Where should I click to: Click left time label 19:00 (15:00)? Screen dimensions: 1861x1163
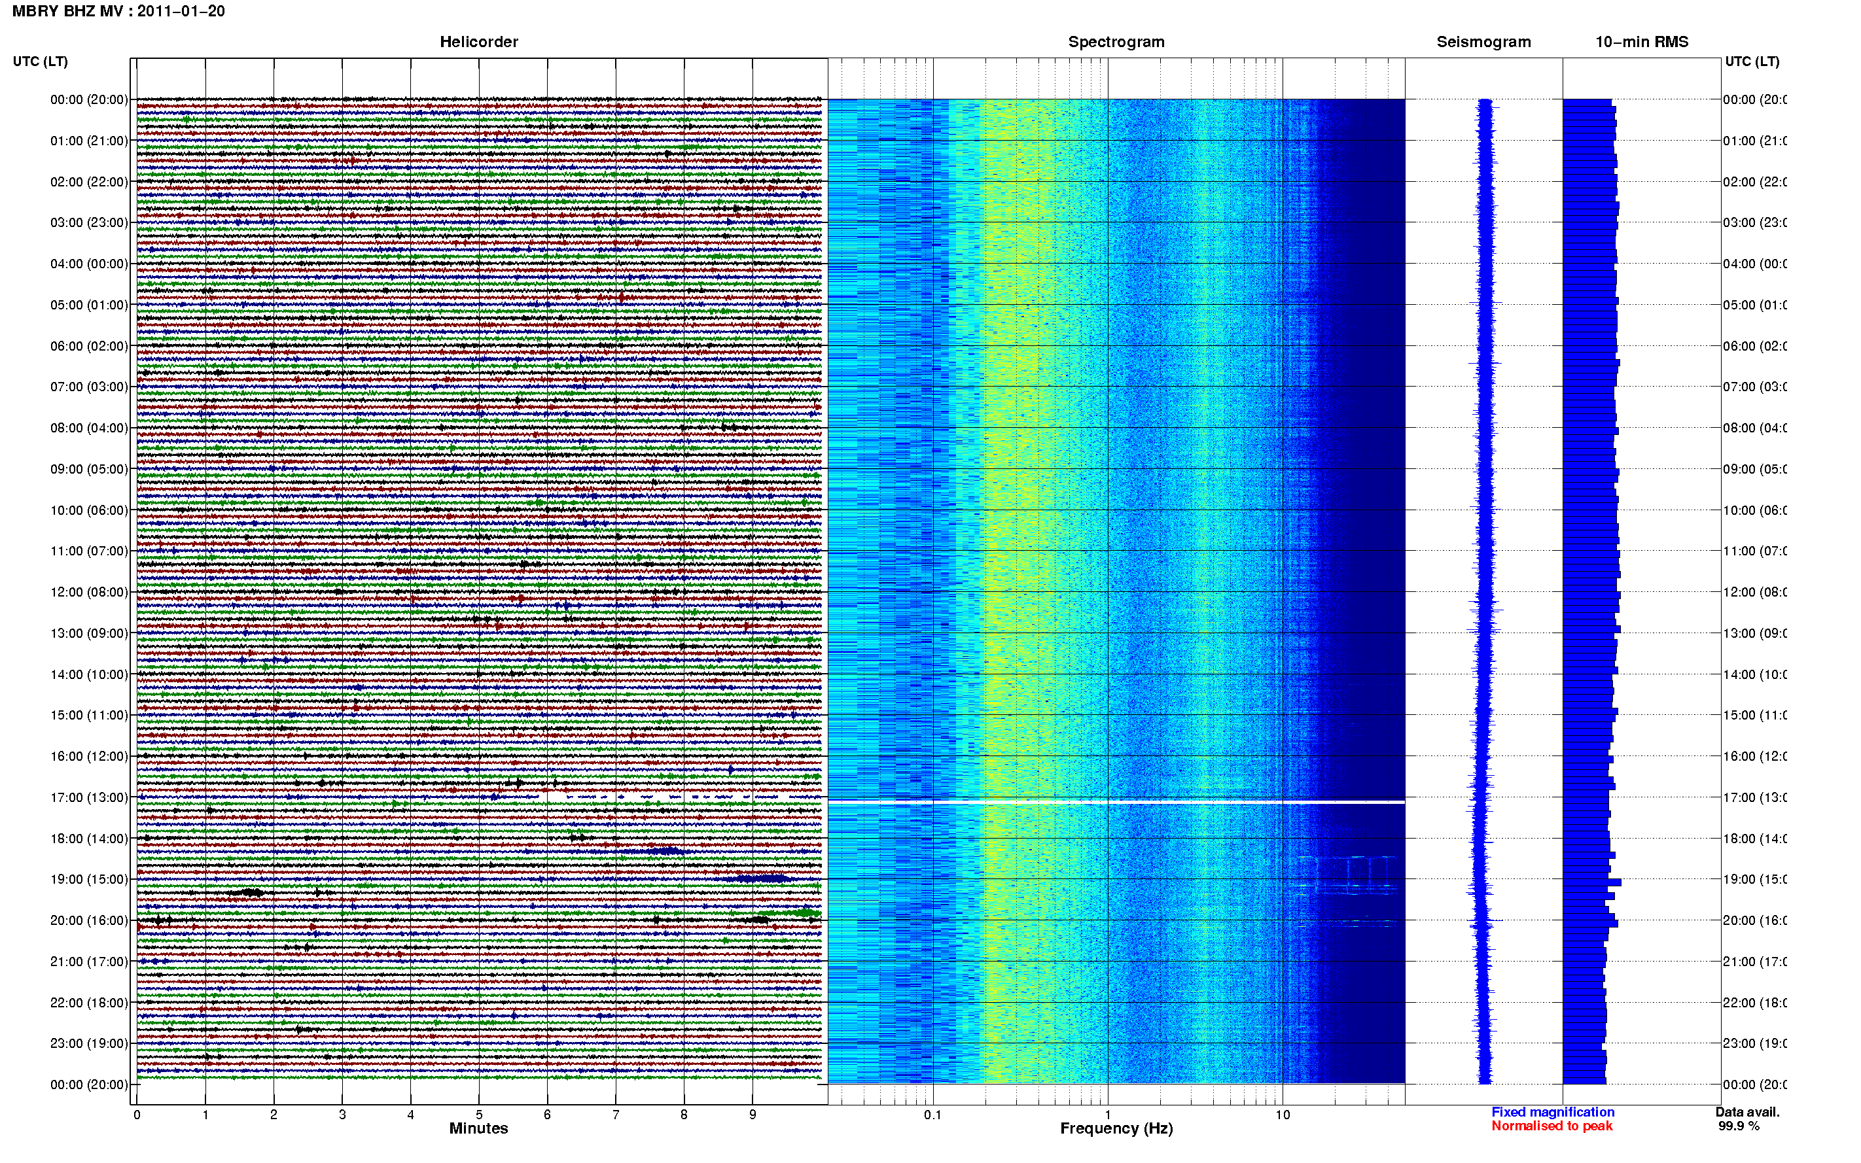pyautogui.click(x=89, y=879)
